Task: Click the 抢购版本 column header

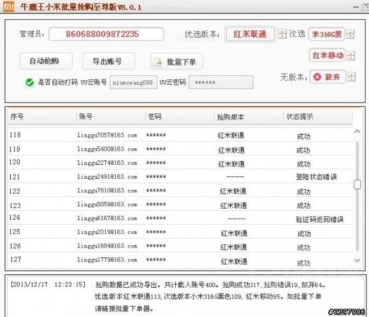Action: tap(231, 116)
